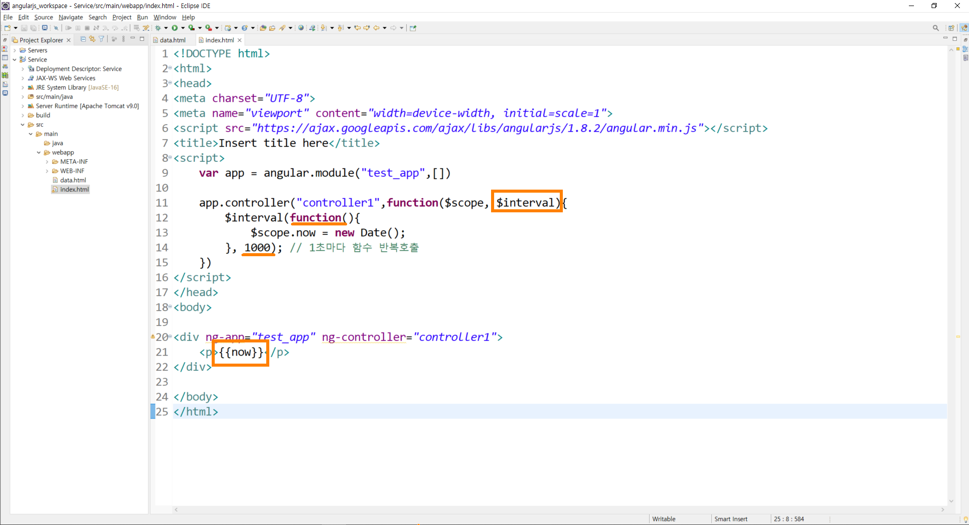Click the Debug bug icon
This screenshot has width=969, height=525.
click(x=158, y=28)
